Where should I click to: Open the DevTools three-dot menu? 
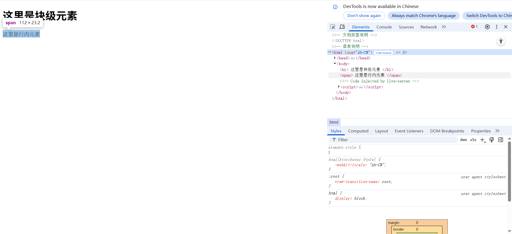click(x=497, y=27)
